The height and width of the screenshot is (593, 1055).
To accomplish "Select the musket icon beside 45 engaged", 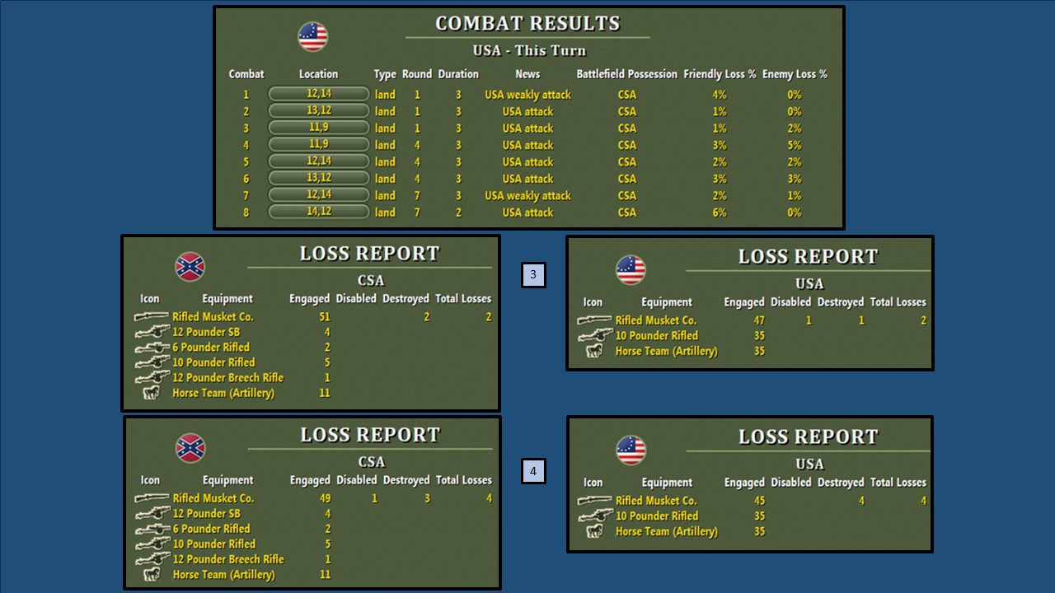I will tap(594, 500).
